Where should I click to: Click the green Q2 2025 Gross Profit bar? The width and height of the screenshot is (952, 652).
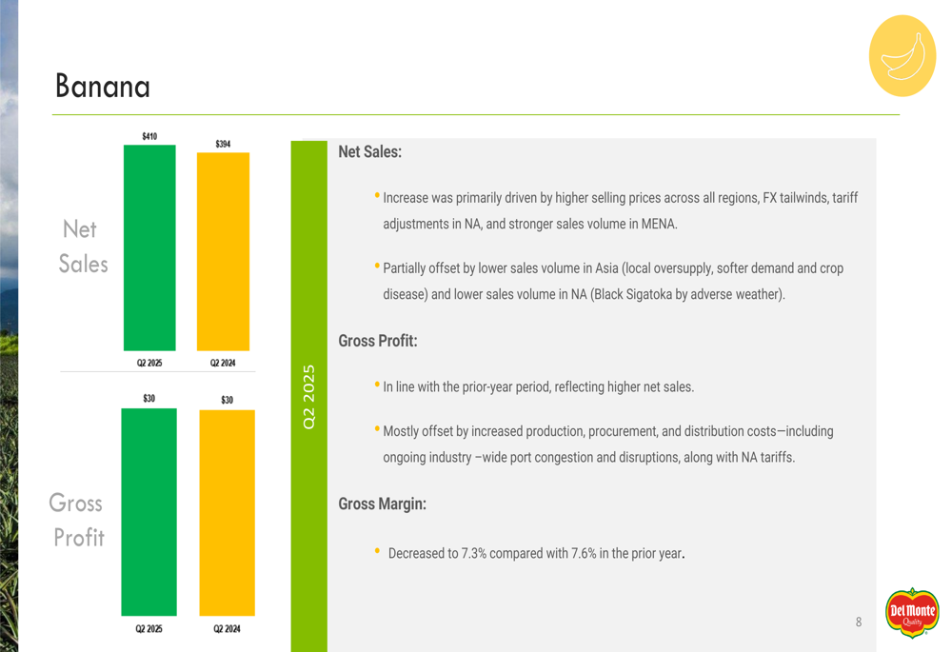149,511
